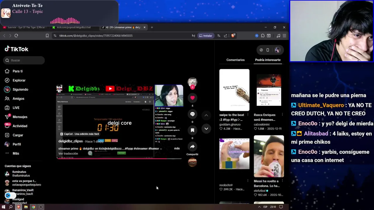
Task: Click the browser address bar URL
Action: [96, 36]
